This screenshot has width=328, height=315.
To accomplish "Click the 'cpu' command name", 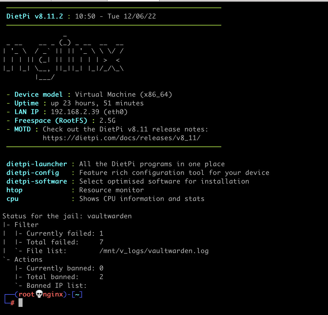I will tap(12, 199).
